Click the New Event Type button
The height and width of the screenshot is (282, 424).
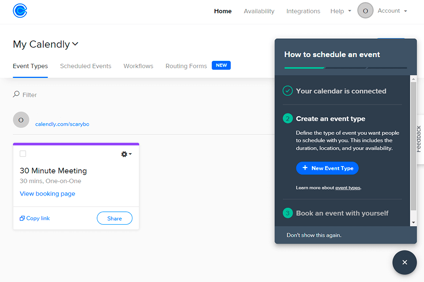coord(327,168)
